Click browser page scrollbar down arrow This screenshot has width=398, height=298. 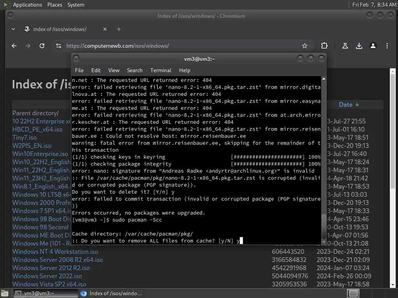[393, 285]
